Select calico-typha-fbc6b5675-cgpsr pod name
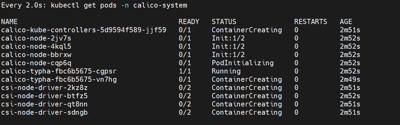400x125 pixels. 59,71
